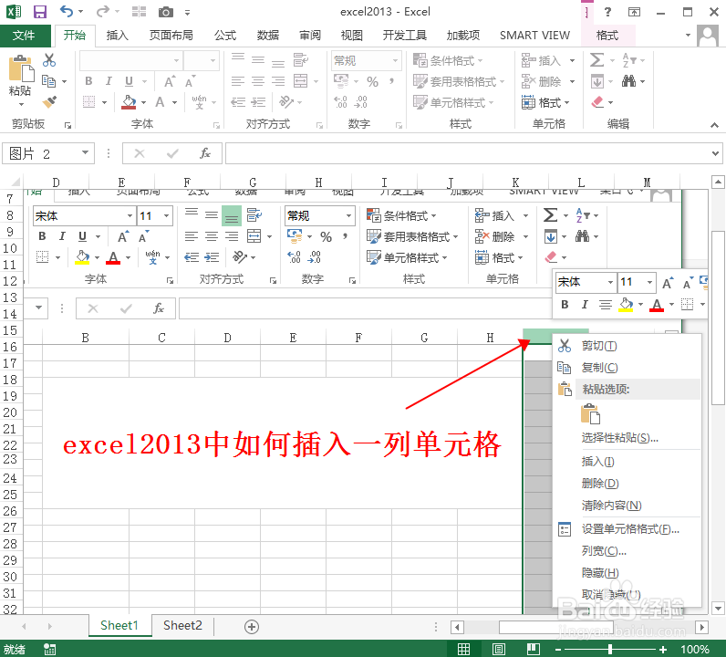726x657 pixels.
Task: Click Merge and Center icon in top ribbon
Action: pos(300,81)
